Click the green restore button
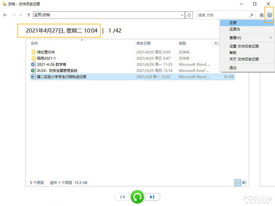Screen dimensions: 275x206 [137, 197]
